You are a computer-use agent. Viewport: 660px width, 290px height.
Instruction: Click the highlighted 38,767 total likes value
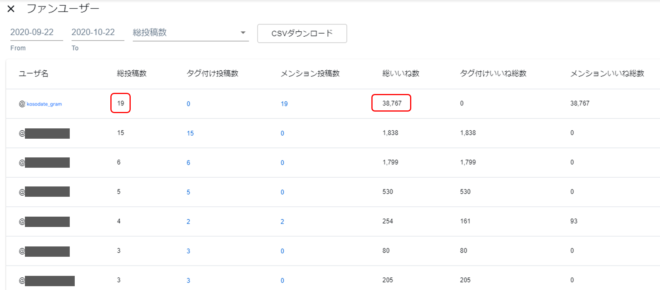coord(392,103)
